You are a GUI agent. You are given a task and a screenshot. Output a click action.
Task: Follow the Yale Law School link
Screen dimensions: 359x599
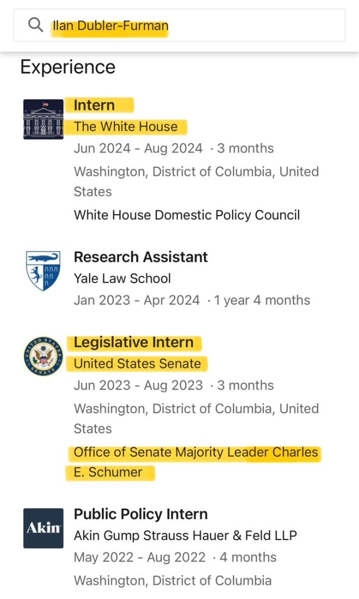(x=122, y=278)
